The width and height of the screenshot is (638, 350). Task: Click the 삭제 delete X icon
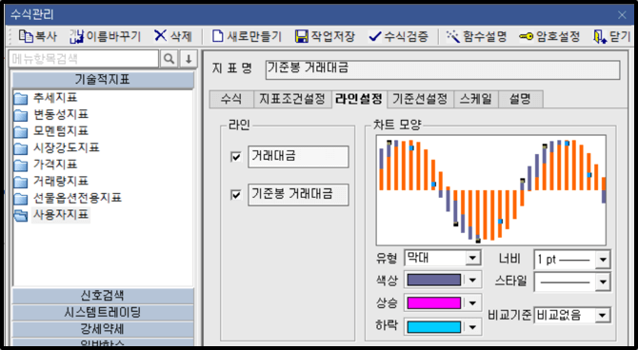[160, 36]
